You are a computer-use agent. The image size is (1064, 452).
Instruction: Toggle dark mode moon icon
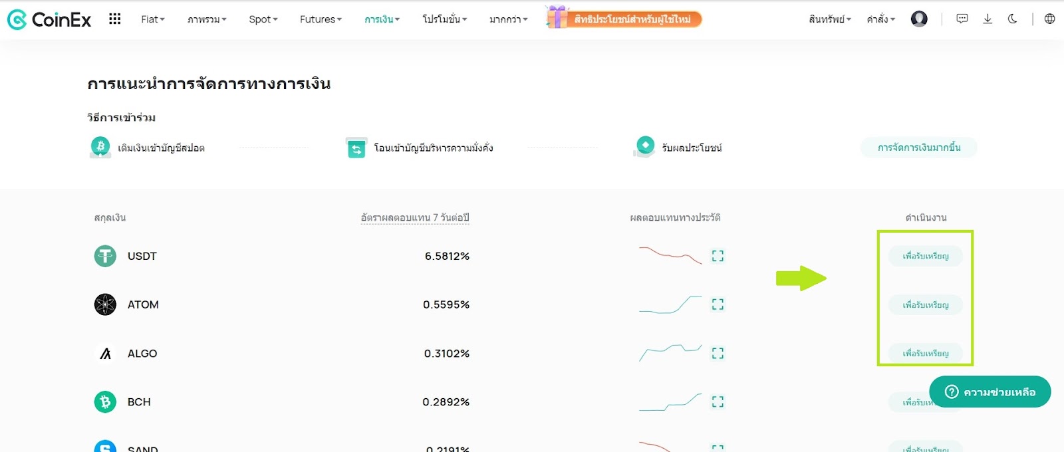[1013, 19]
